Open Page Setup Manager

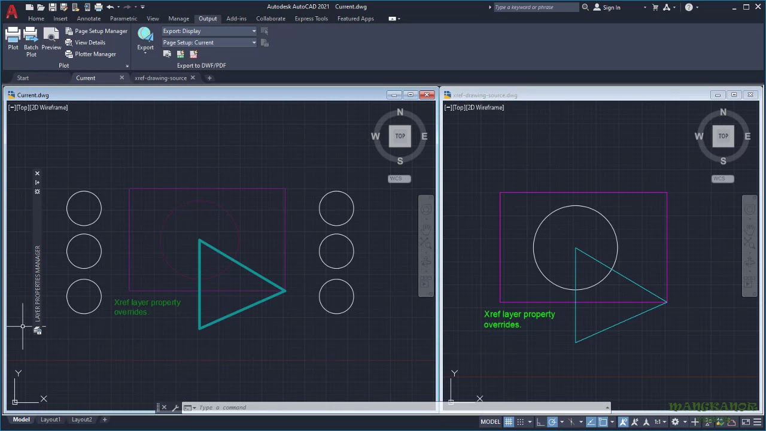pos(96,31)
